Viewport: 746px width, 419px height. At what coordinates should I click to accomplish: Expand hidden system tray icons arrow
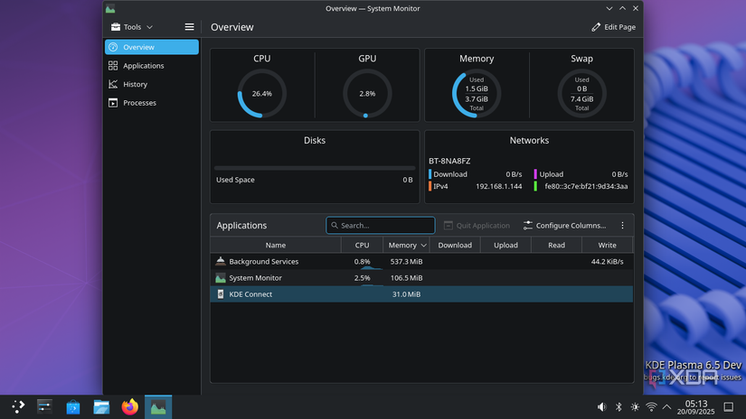coord(667,407)
